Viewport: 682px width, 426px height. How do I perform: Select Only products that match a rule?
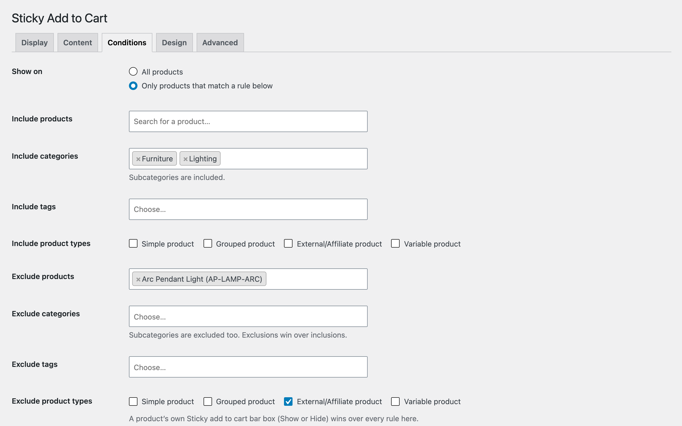pyautogui.click(x=133, y=86)
